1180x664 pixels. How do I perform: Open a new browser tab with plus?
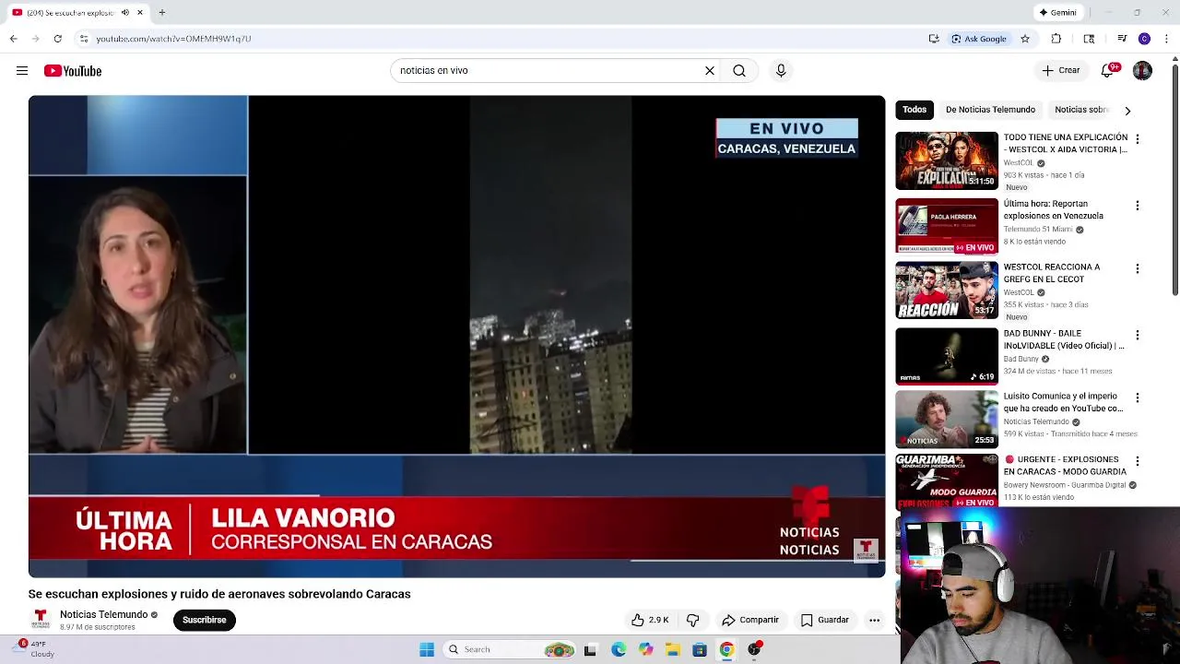click(x=161, y=13)
